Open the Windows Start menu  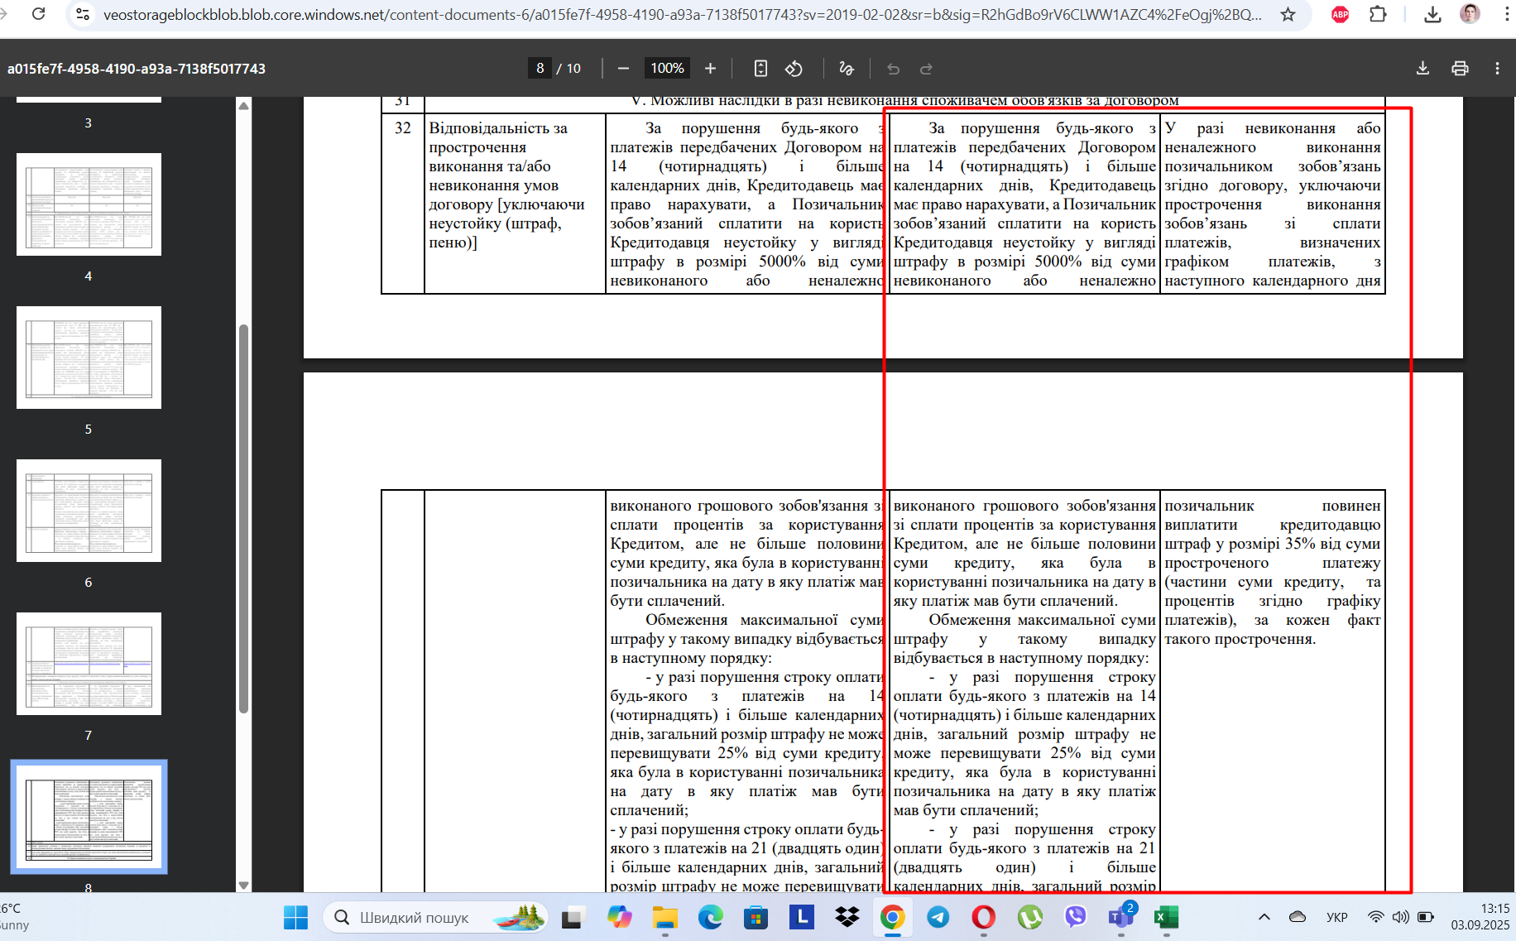pos(295,917)
